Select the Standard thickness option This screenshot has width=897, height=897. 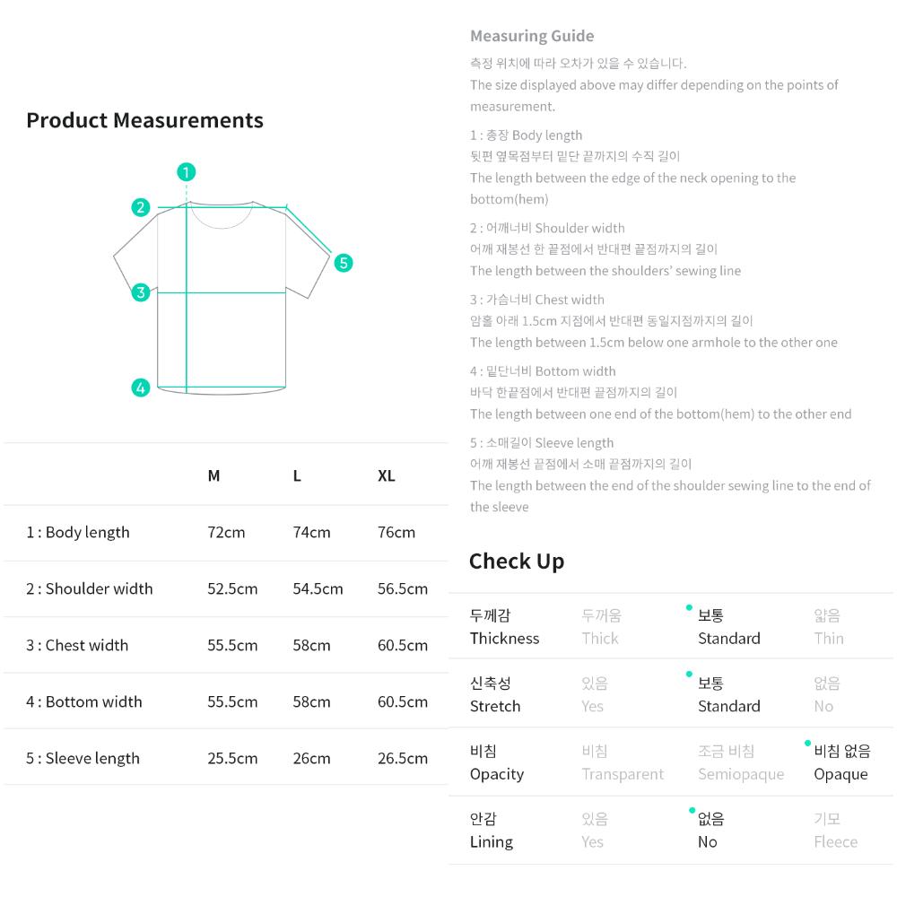coord(728,627)
